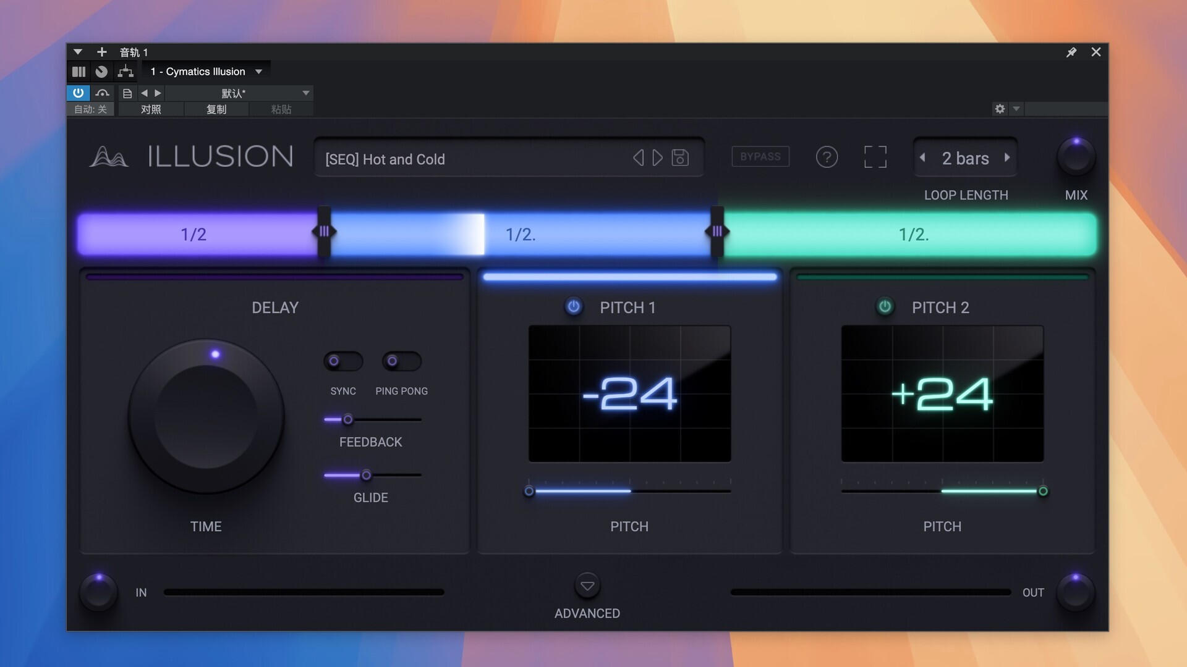Select the green 1/2. pitch 2 segment
The image size is (1187, 667).
[x=910, y=234]
